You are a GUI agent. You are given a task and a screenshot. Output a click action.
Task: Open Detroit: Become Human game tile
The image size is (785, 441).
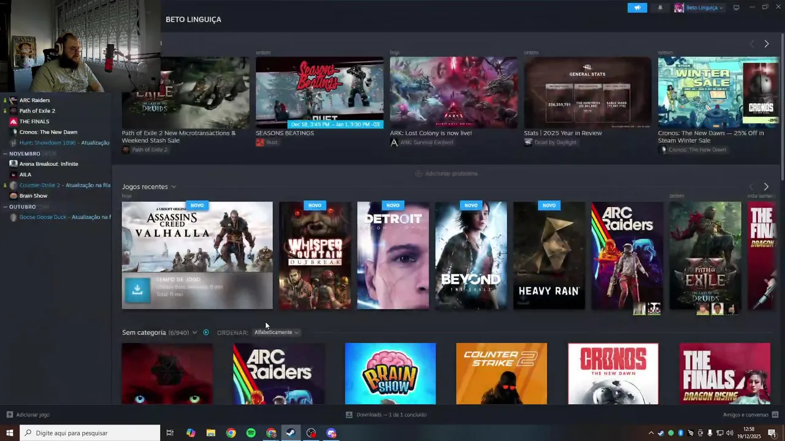click(x=393, y=255)
